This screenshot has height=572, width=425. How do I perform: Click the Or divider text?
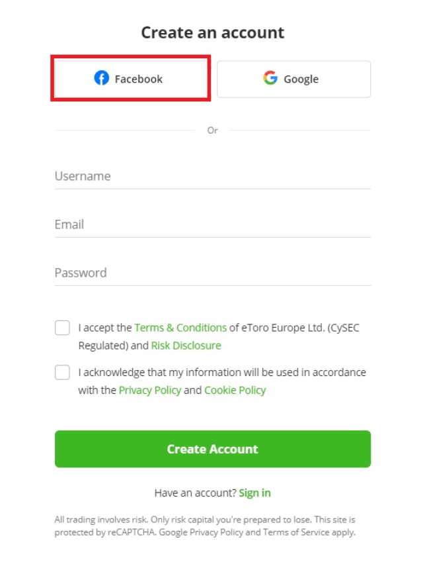(x=212, y=130)
